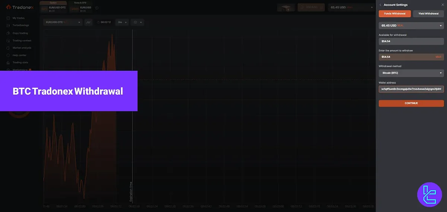Add a new asset tab with plus icon
447x212 pixels.
click(x=97, y=7)
